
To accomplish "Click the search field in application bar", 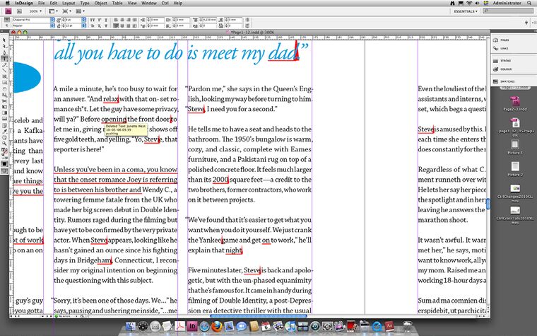I will tap(508, 11).
